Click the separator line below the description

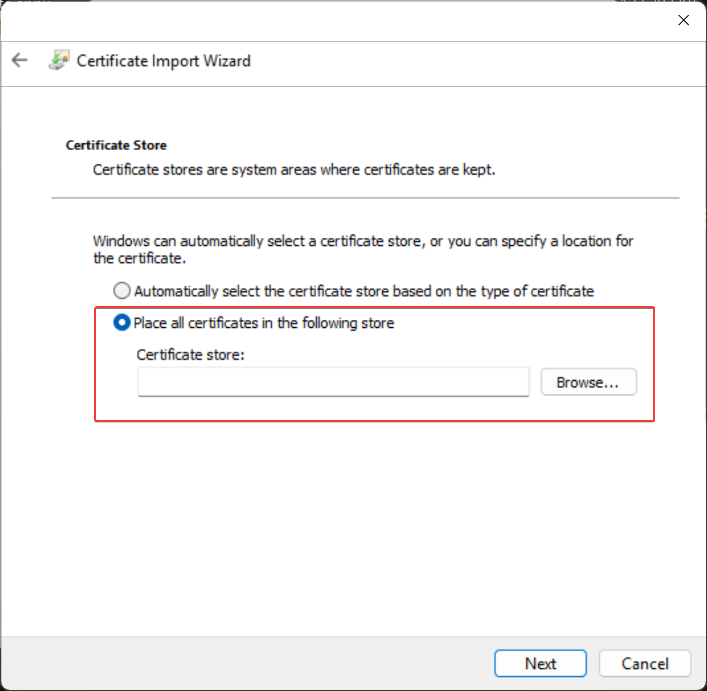[365, 198]
